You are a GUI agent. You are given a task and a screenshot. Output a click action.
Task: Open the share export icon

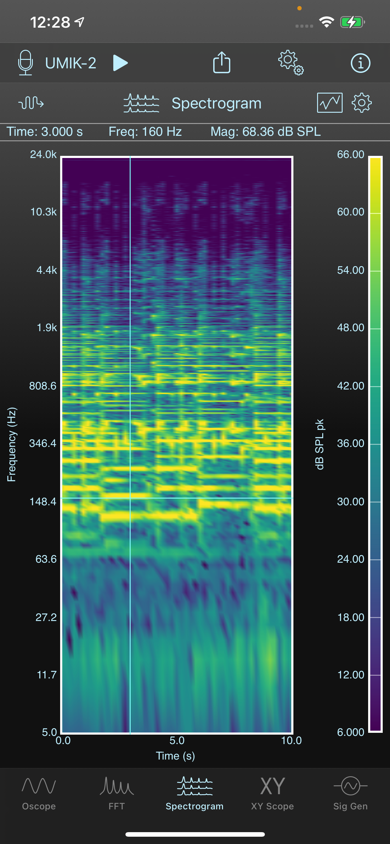(222, 62)
